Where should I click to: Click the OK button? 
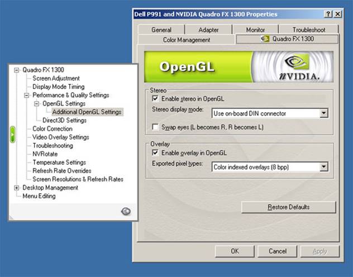click(x=235, y=251)
